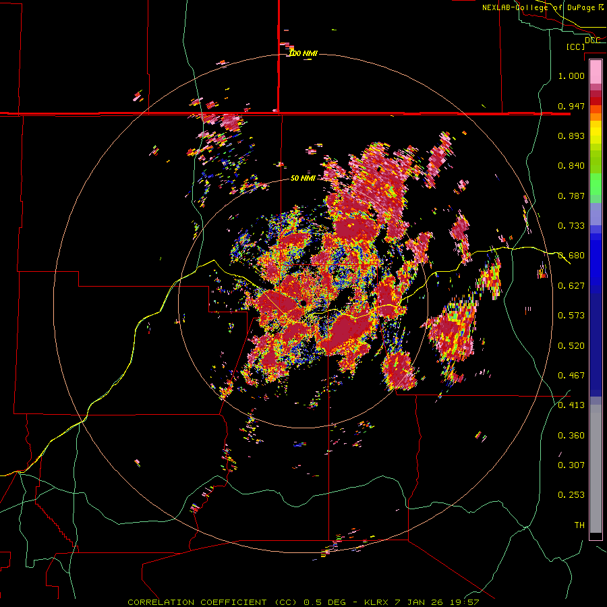This screenshot has width=607, height=607.
Task: Click the 50 NMI range ring label
Action: click(303, 178)
